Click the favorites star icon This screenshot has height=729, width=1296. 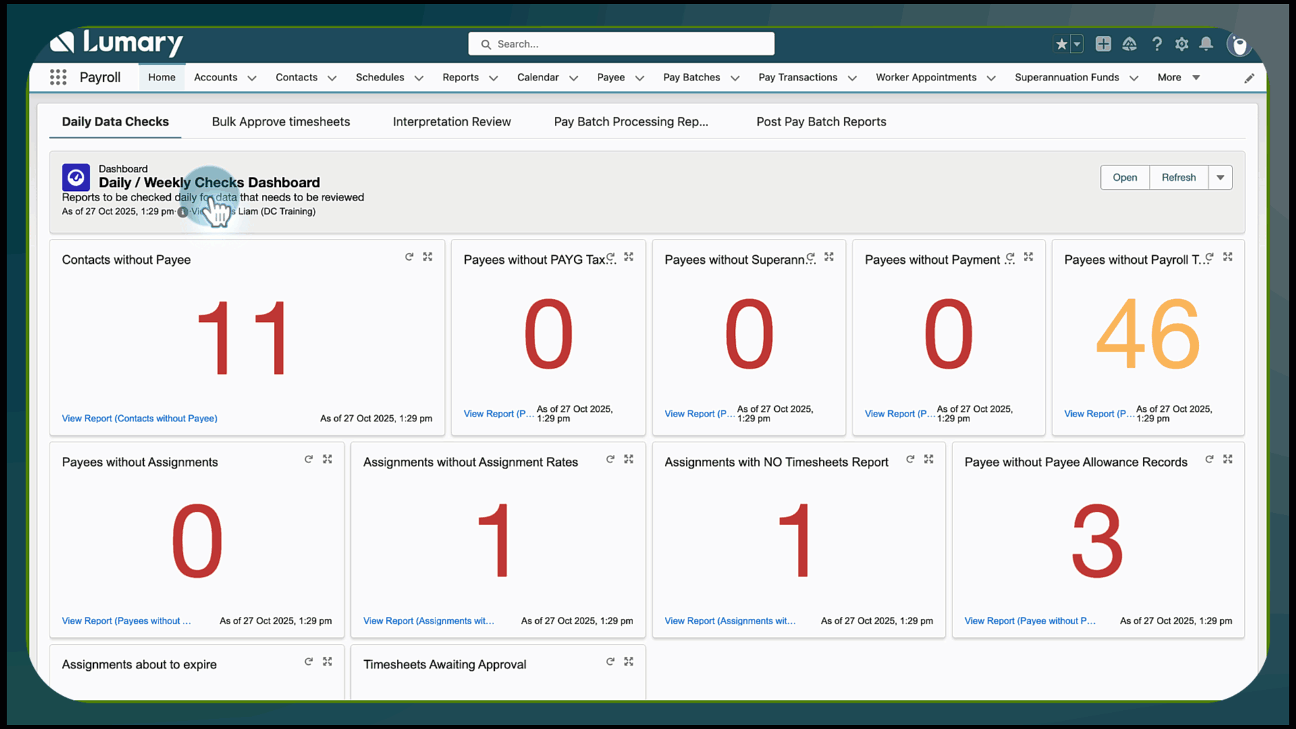(1061, 44)
